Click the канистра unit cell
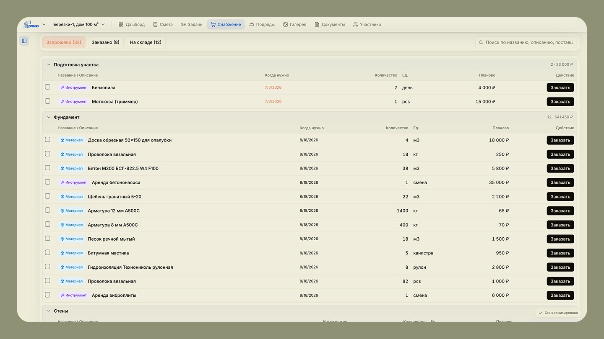The image size is (604, 339). pos(423,253)
